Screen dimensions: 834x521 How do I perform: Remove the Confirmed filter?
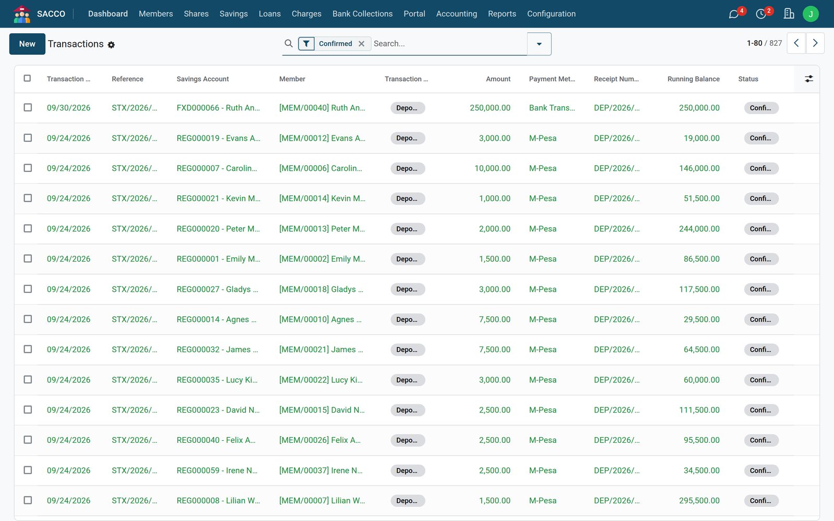tap(361, 44)
